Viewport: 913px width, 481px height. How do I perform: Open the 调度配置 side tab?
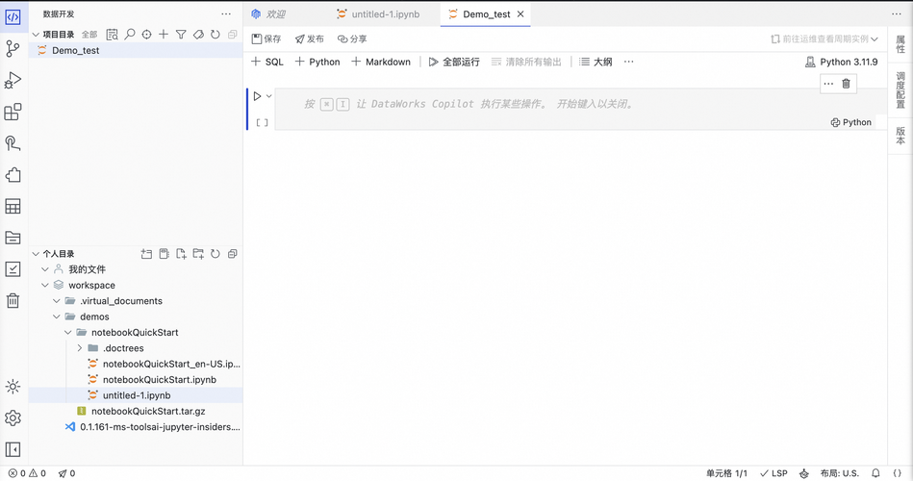[900, 89]
